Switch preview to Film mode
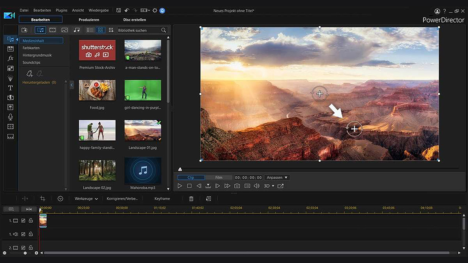 pyautogui.click(x=219, y=178)
